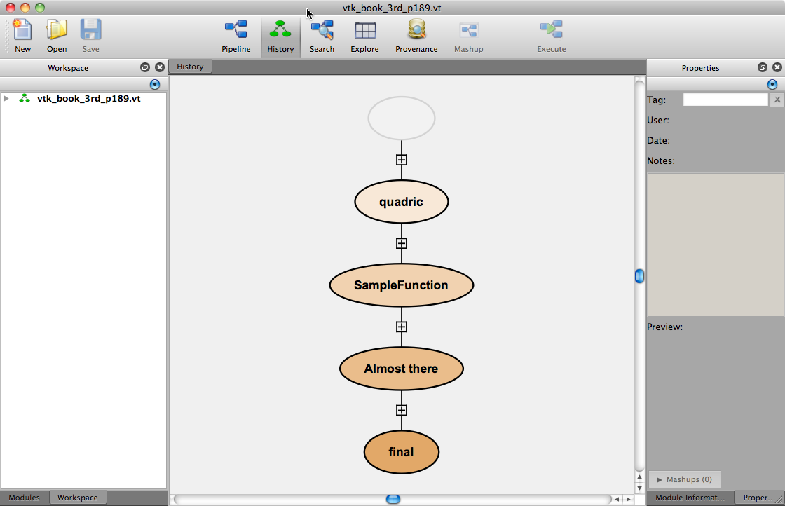
Task: Select the SampleFunction version node
Action: [401, 285]
